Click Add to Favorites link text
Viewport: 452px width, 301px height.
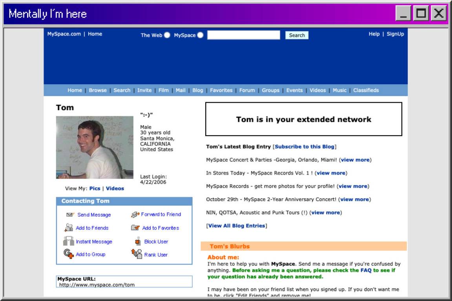pos(160,228)
